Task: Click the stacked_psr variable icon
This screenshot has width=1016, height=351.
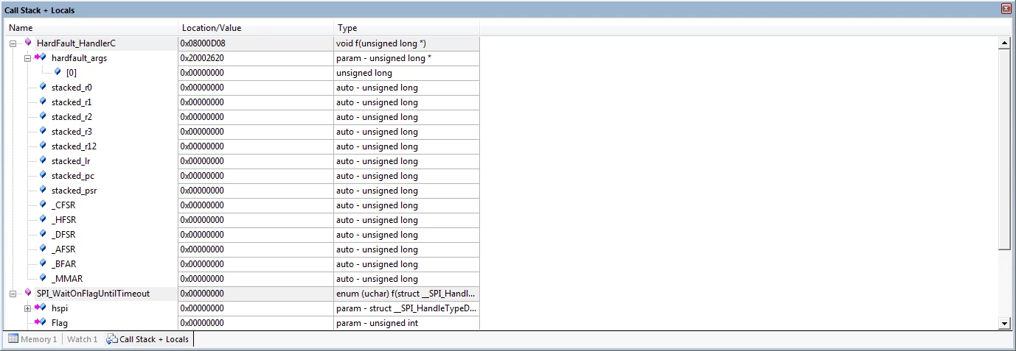Action: click(43, 190)
